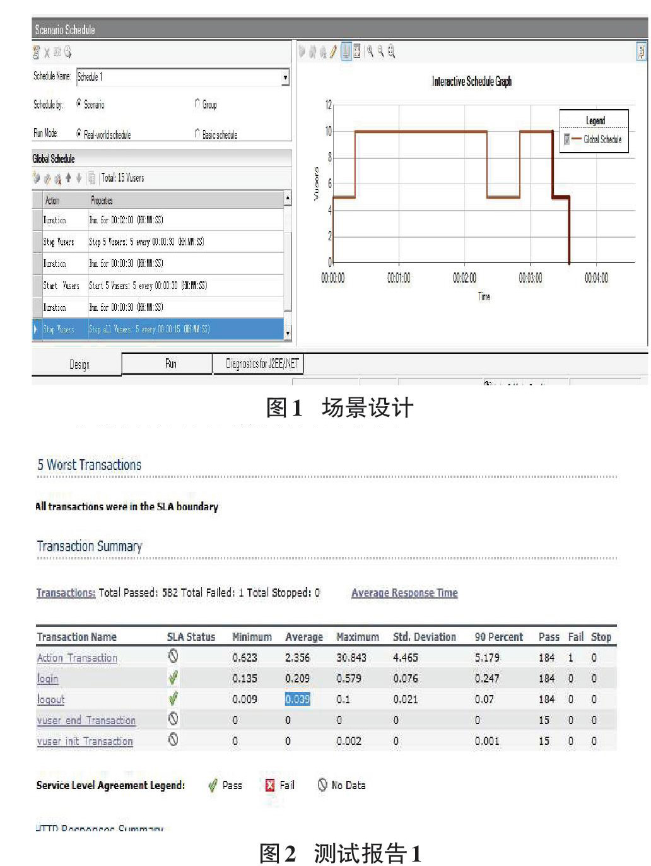Select Basic schedule run mode
The height and width of the screenshot is (866, 651).
197,133
